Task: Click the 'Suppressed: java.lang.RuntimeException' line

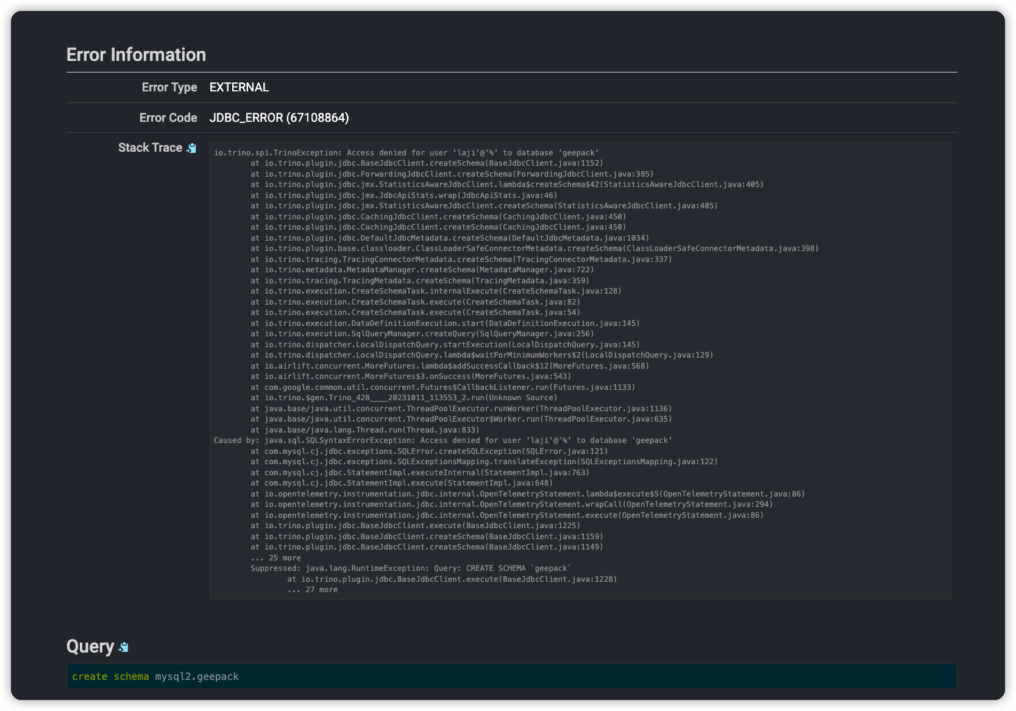Action: [411, 568]
